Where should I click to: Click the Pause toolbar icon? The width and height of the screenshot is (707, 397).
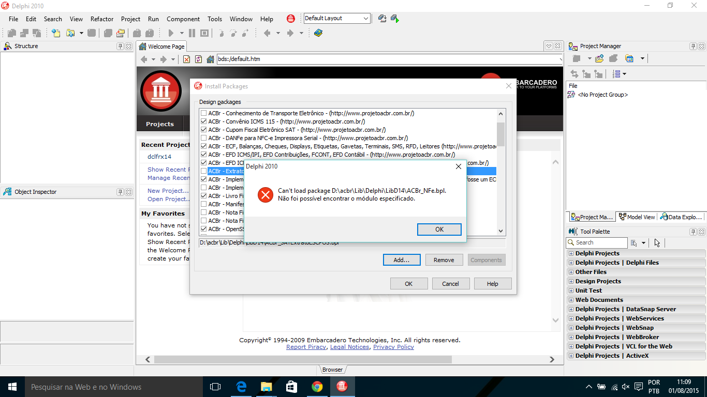192,33
